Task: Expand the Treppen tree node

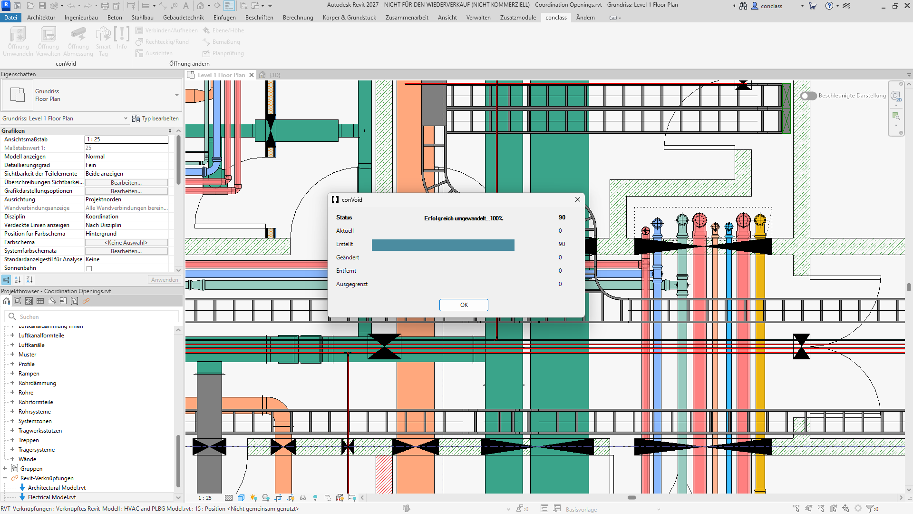Action: [x=12, y=440]
